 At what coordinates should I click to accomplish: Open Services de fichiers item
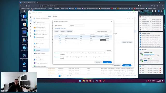[x=41, y=31]
